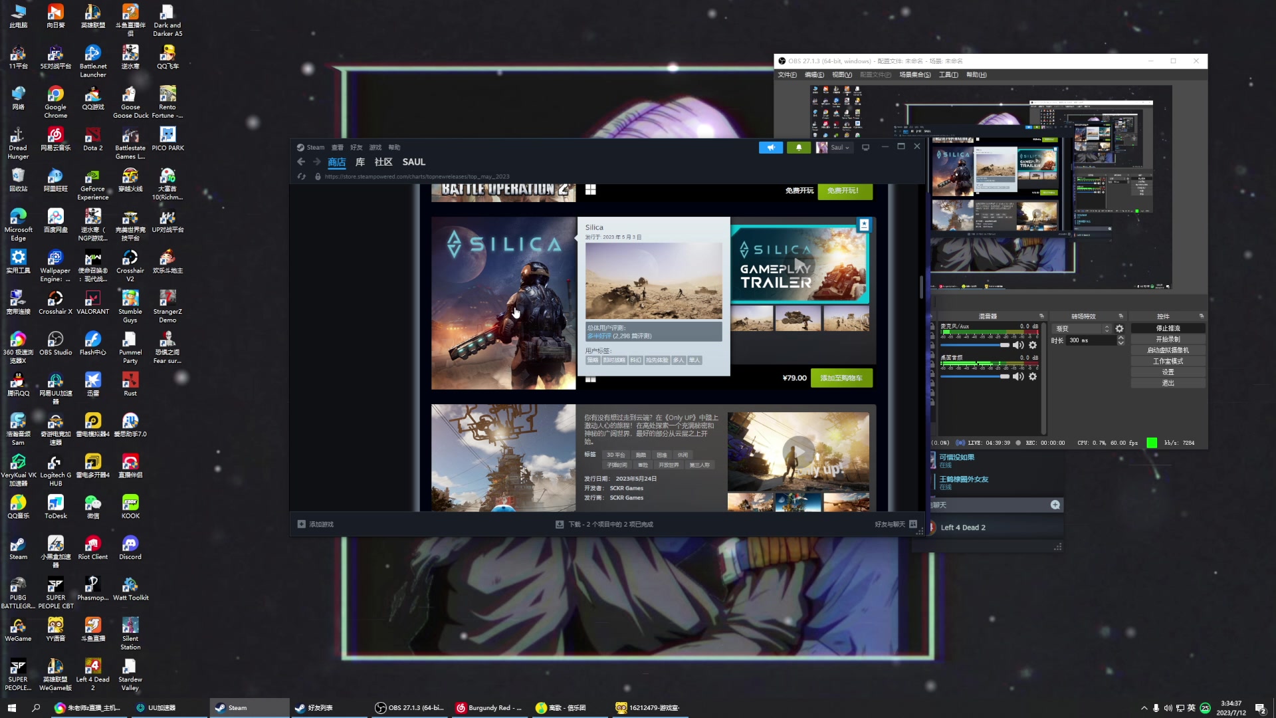Viewport: 1276px width, 718px height.
Task: Click Steam forward navigation arrow
Action: (x=317, y=162)
